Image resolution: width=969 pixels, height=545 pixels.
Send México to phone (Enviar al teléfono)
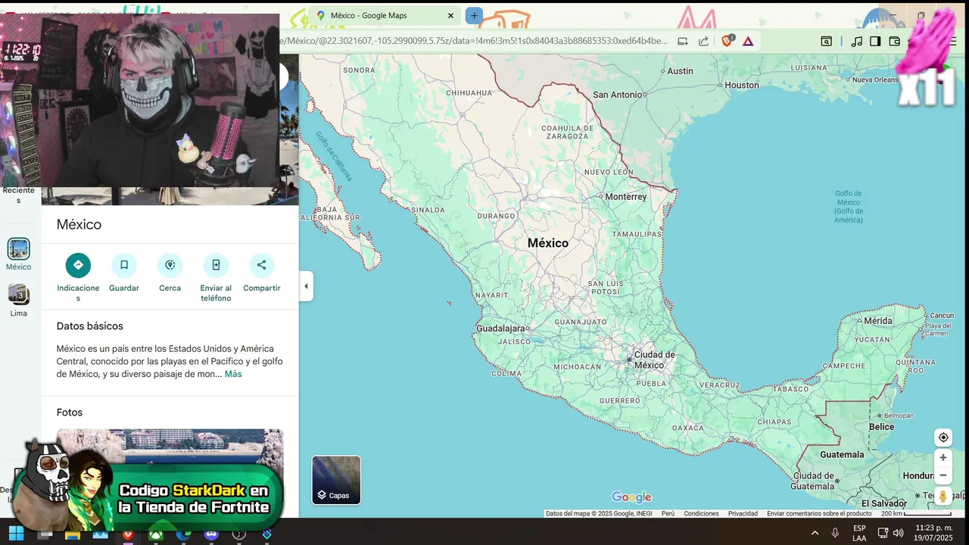(216, 265)
